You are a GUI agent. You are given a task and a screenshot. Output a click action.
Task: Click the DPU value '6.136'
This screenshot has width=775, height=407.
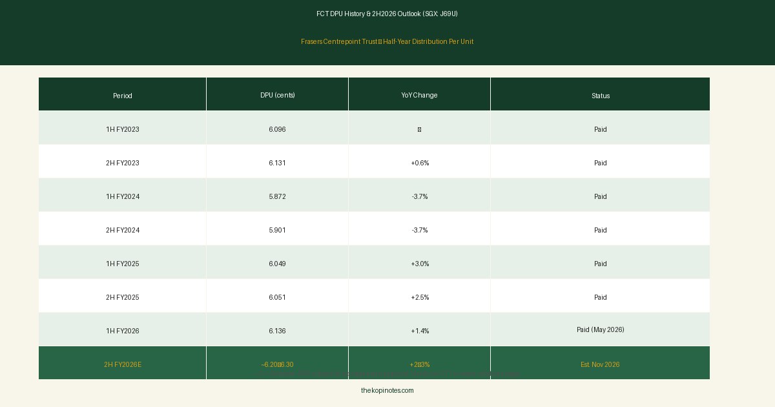tap(278, 331)
